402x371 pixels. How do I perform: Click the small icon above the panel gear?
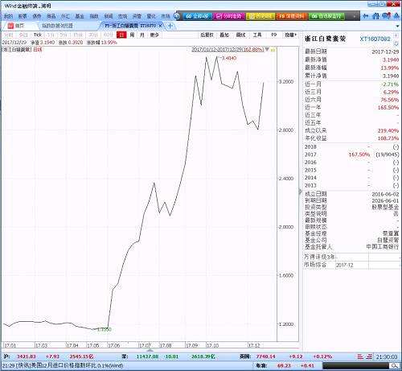pyautogui.click(x=396, y=35)
